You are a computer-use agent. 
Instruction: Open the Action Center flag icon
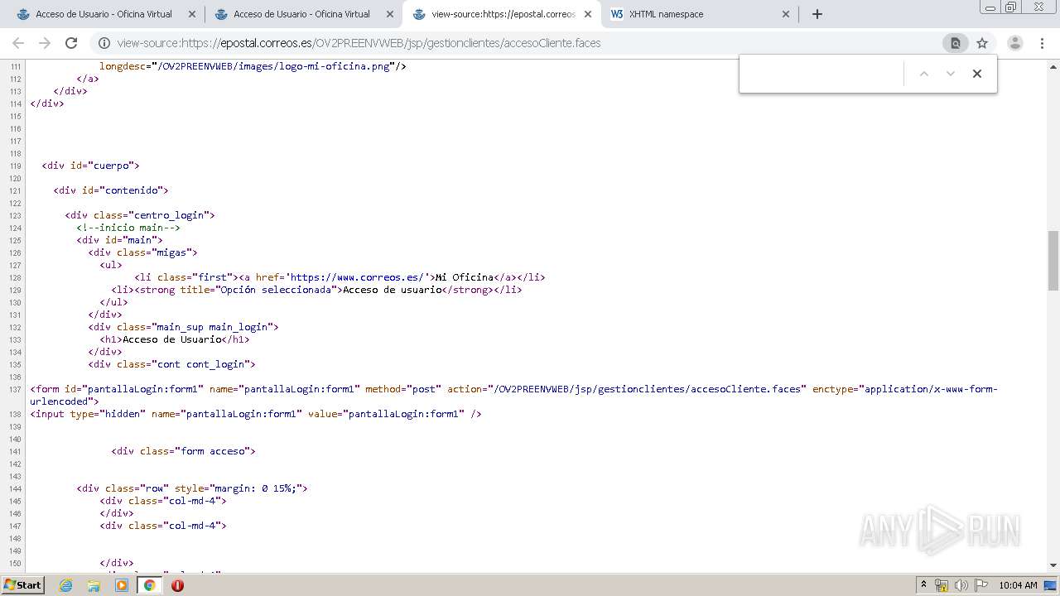(x=981, y=585)
